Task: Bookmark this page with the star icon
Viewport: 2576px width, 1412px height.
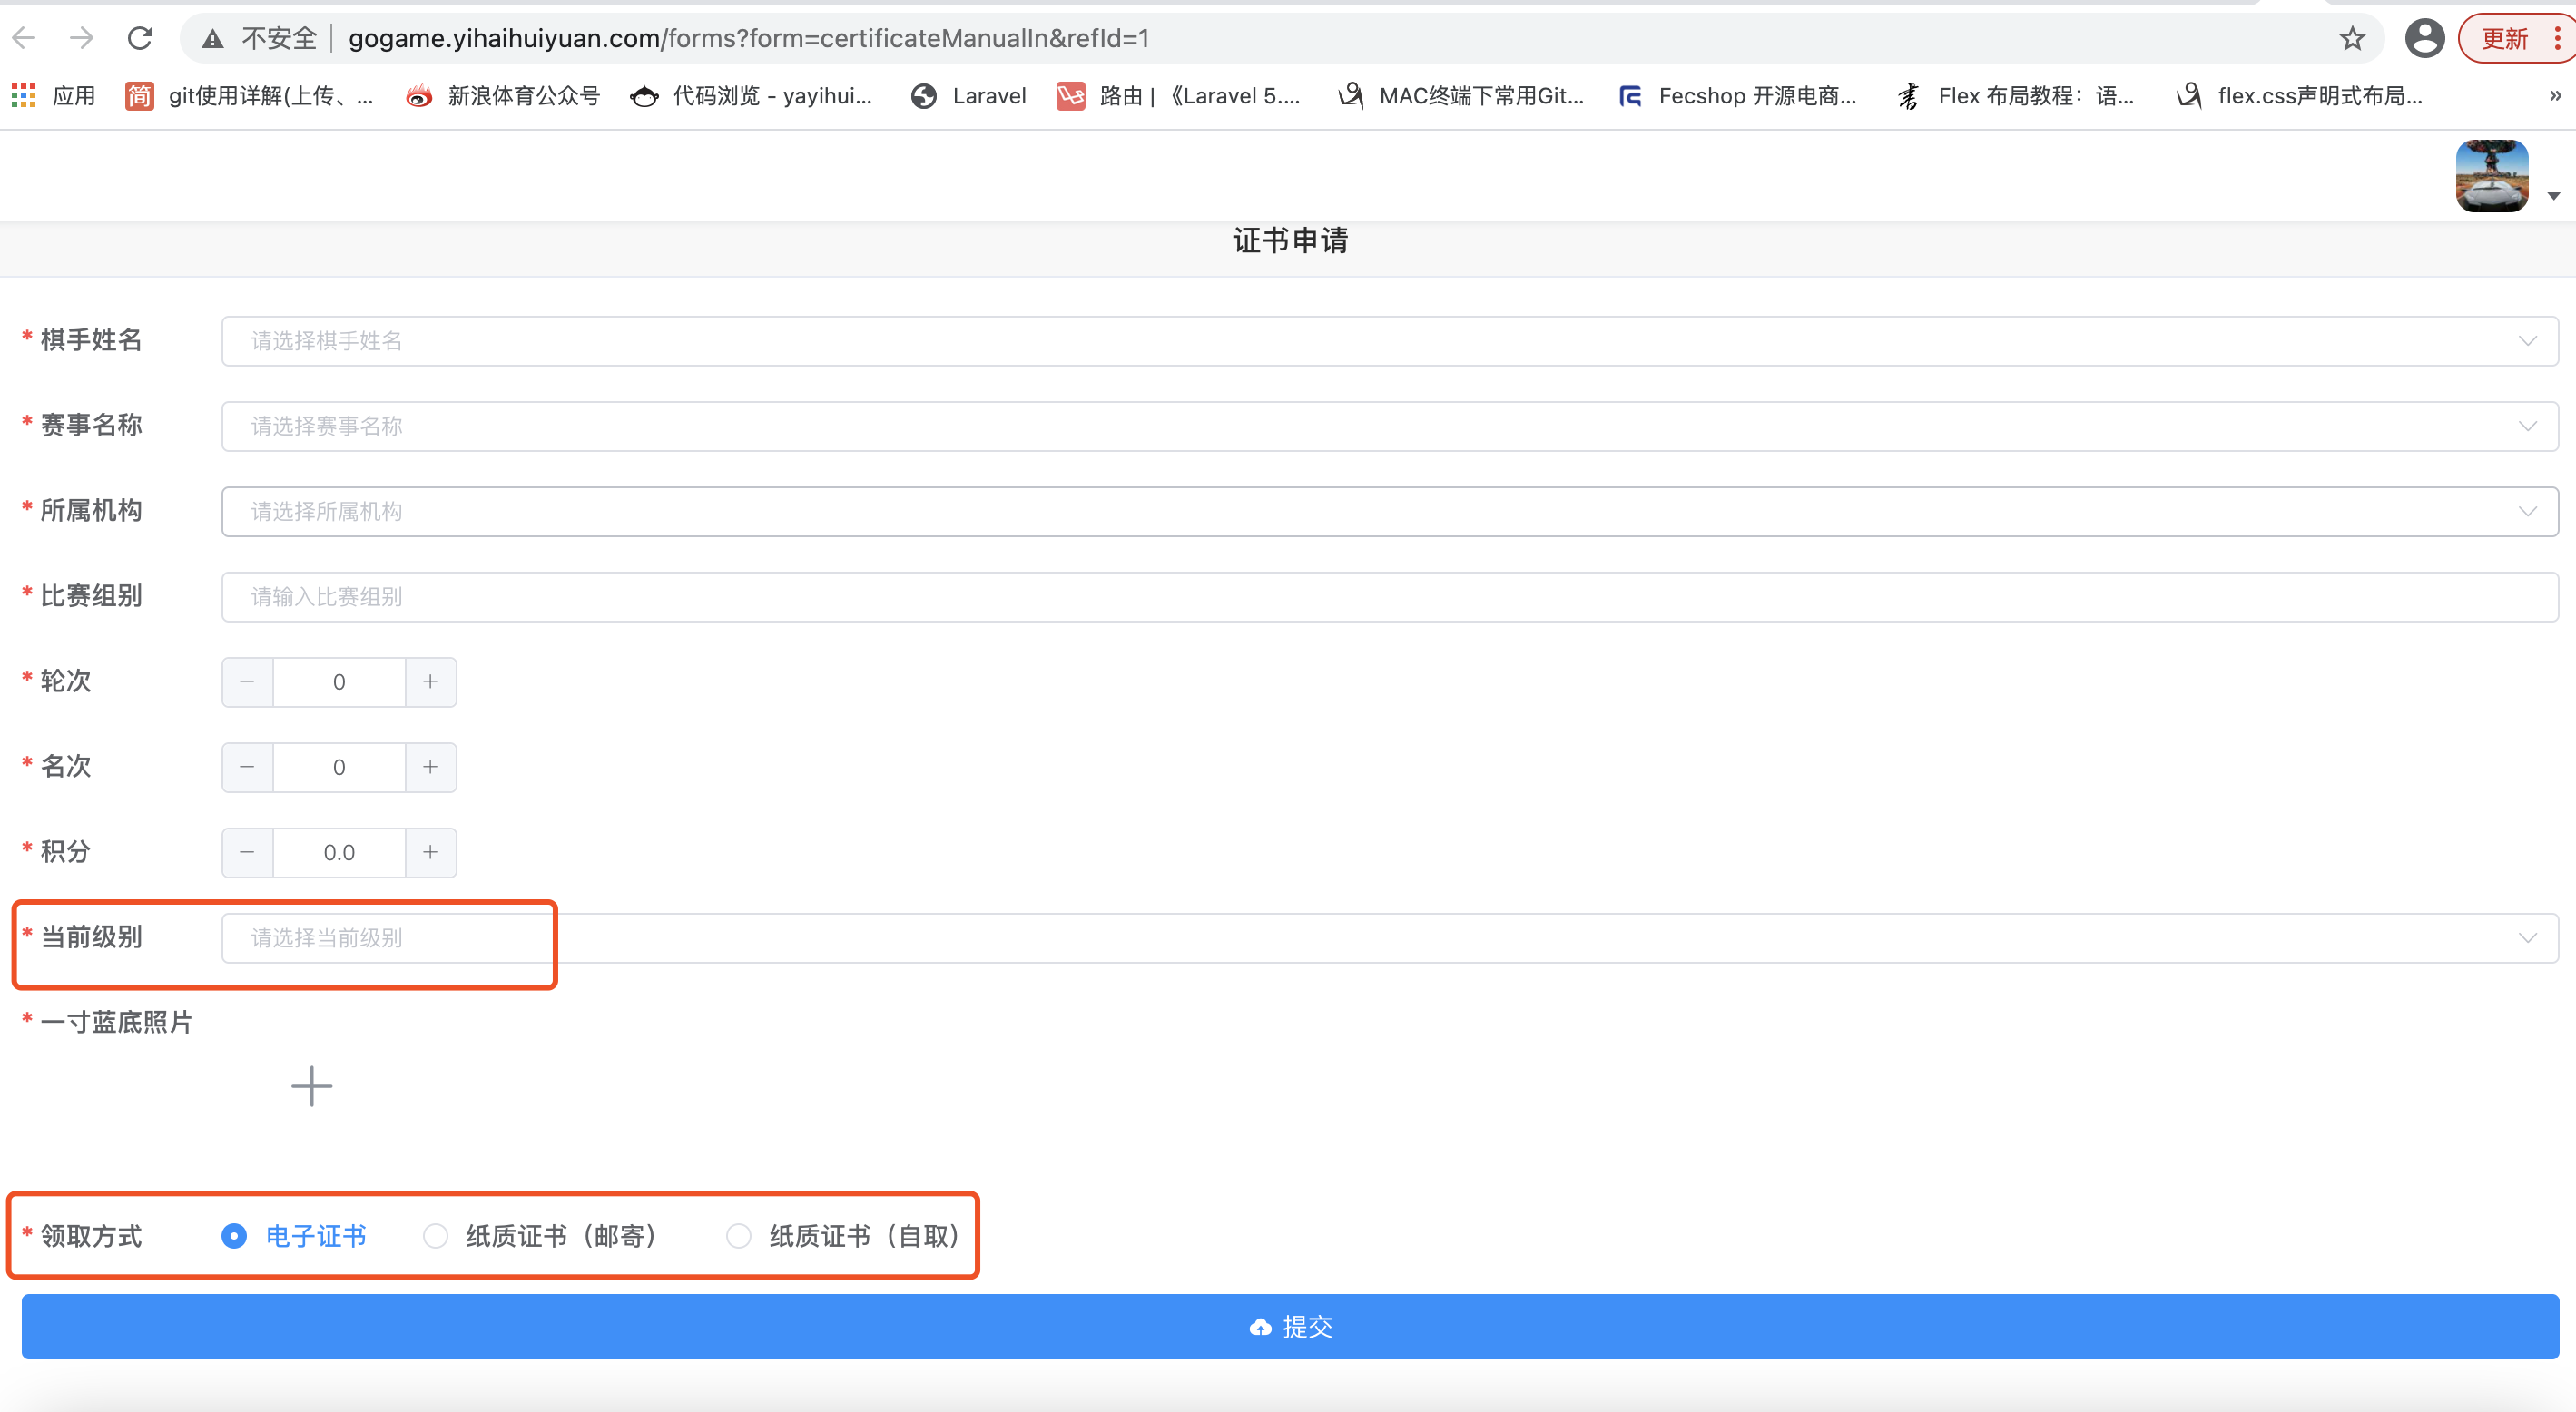Action: [x=2352, y=39]
